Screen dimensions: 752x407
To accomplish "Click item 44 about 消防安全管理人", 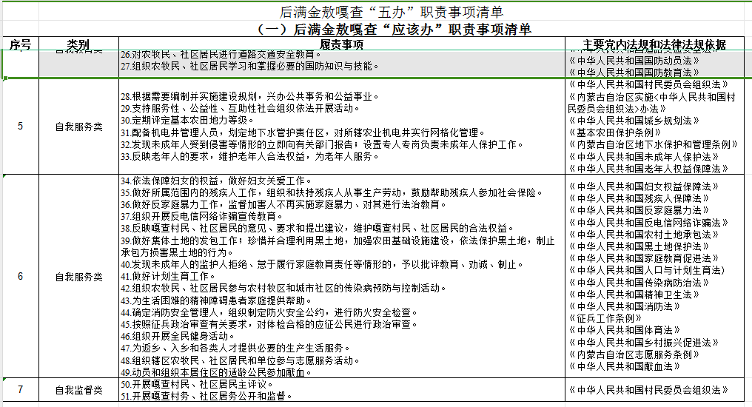I will click(269, 312).
